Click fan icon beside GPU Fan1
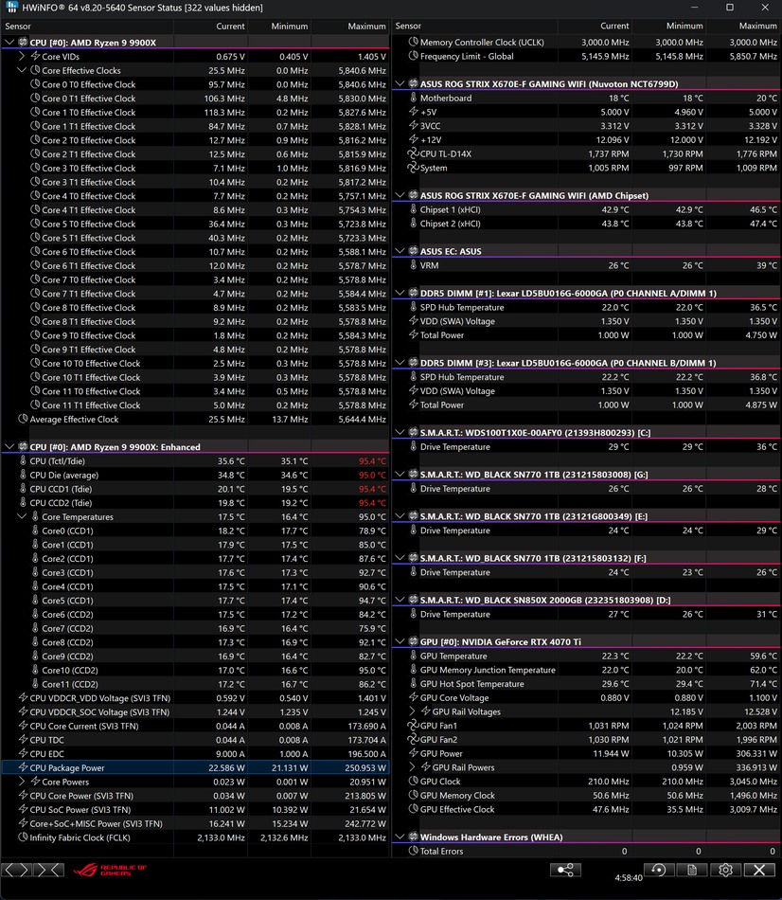Viewport: 782px width, 900px height. [413, 726]
